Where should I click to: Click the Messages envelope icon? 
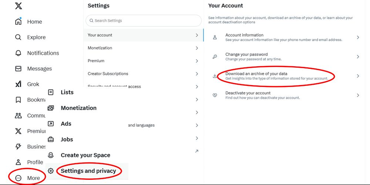18,68
